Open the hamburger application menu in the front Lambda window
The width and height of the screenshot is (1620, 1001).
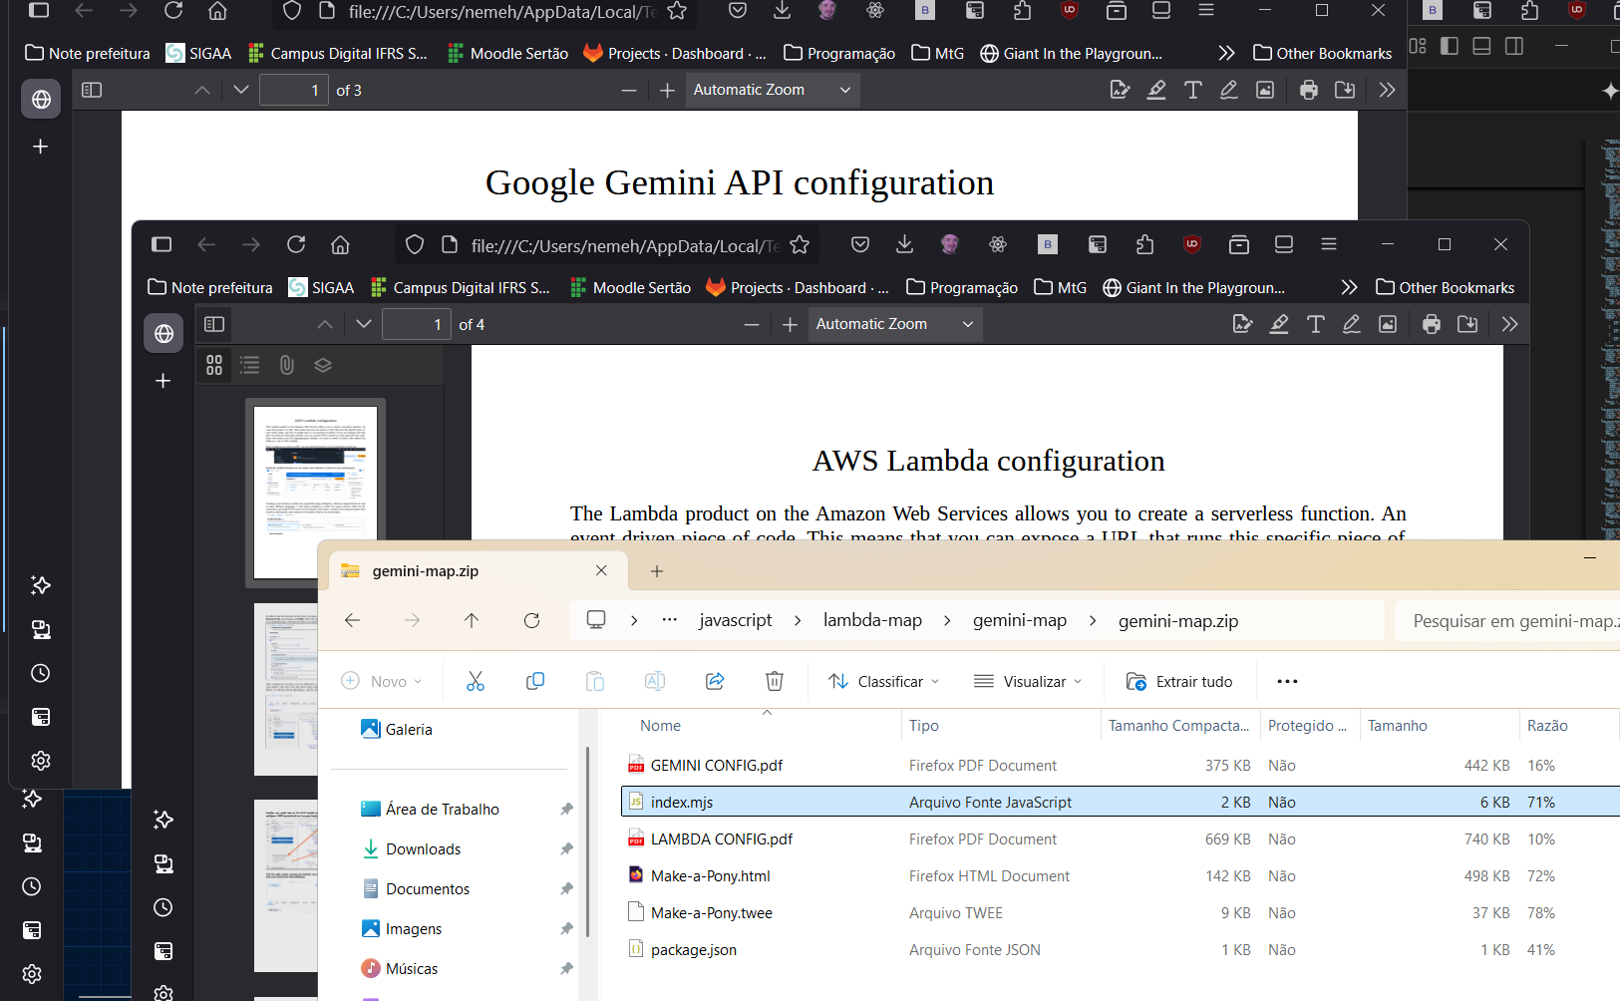pos(1328,244)
